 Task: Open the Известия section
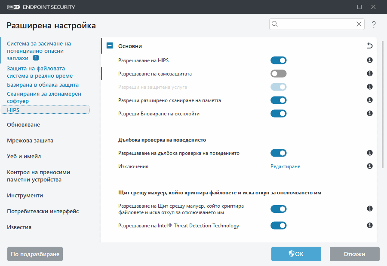[19, 227]
